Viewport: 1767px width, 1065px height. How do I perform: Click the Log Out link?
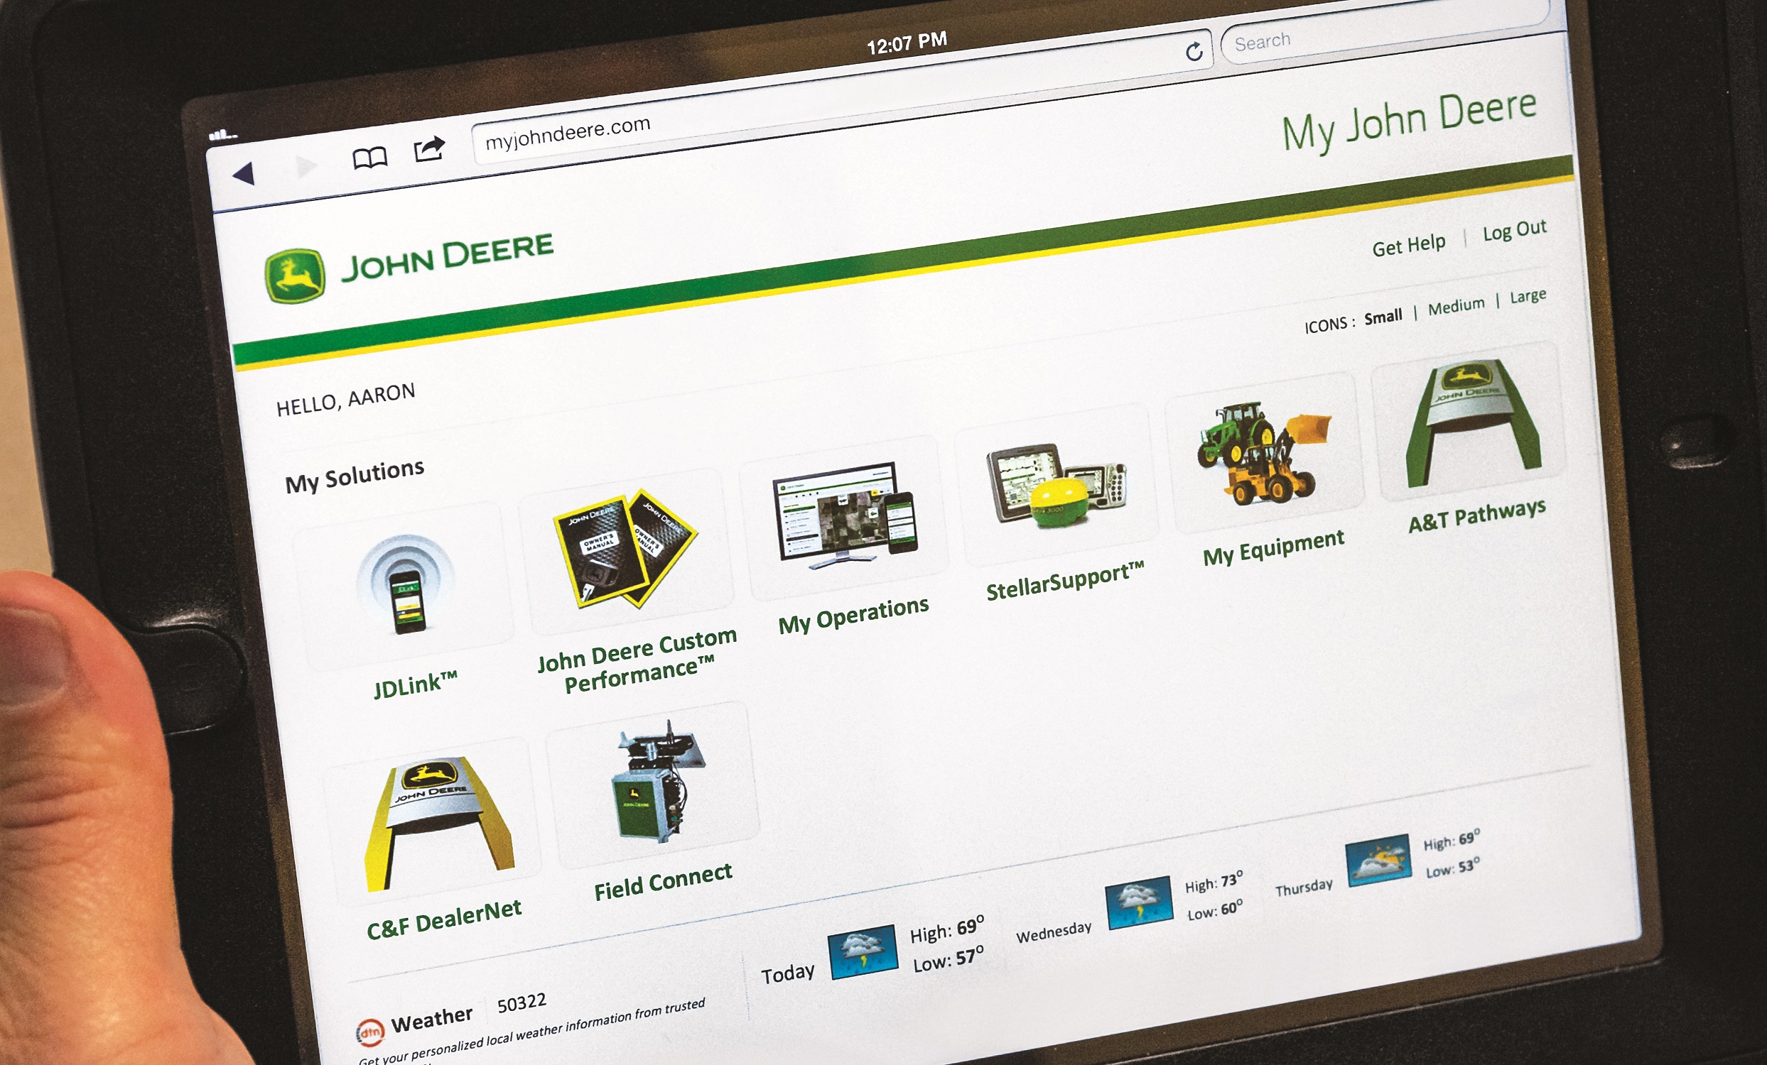coord(1515,230)
